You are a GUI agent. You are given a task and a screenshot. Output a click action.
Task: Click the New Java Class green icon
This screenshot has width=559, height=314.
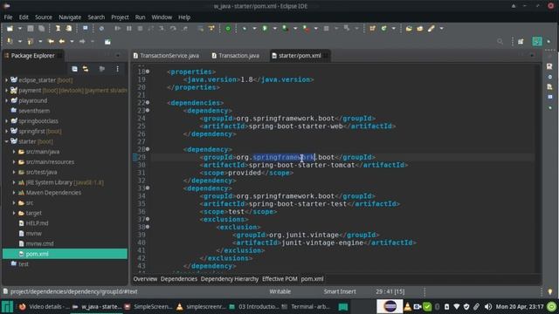[x=384, y=29]
